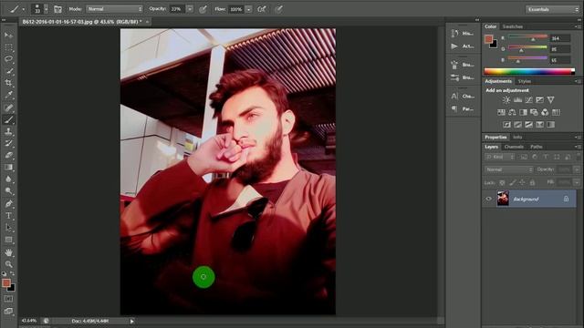584x328 pixels.
Task: Toggle lock image pixels brush icon
Action: pos(513,182)
